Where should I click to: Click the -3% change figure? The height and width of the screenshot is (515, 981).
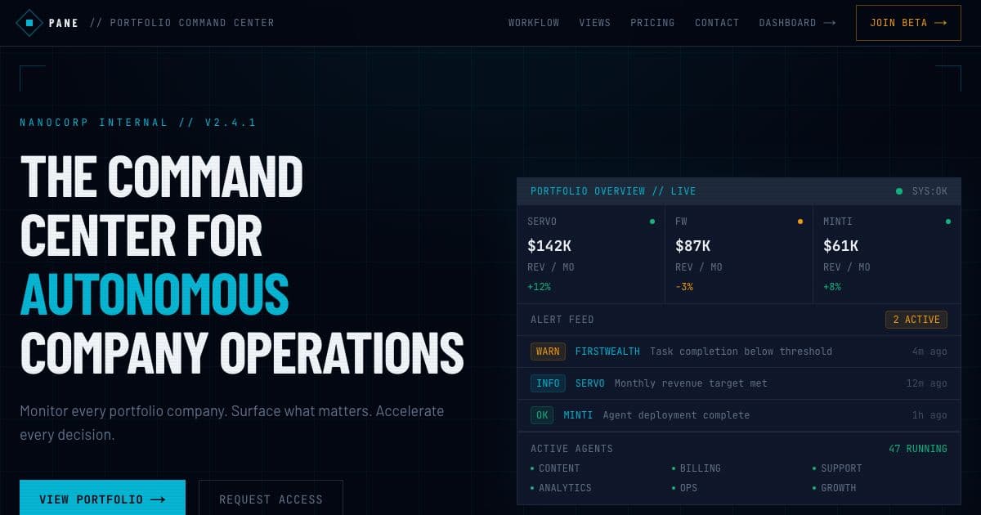tap(684, 287)
